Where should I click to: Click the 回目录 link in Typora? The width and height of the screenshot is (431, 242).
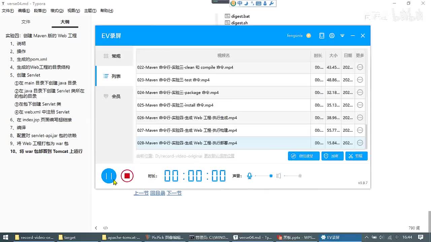pos(158,193)
